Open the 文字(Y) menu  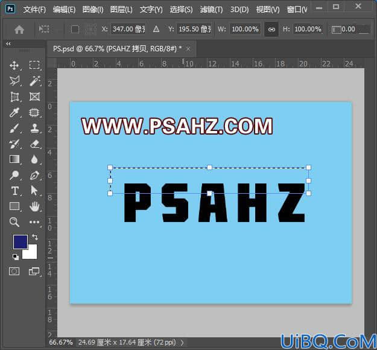click(x=151, y=10)
